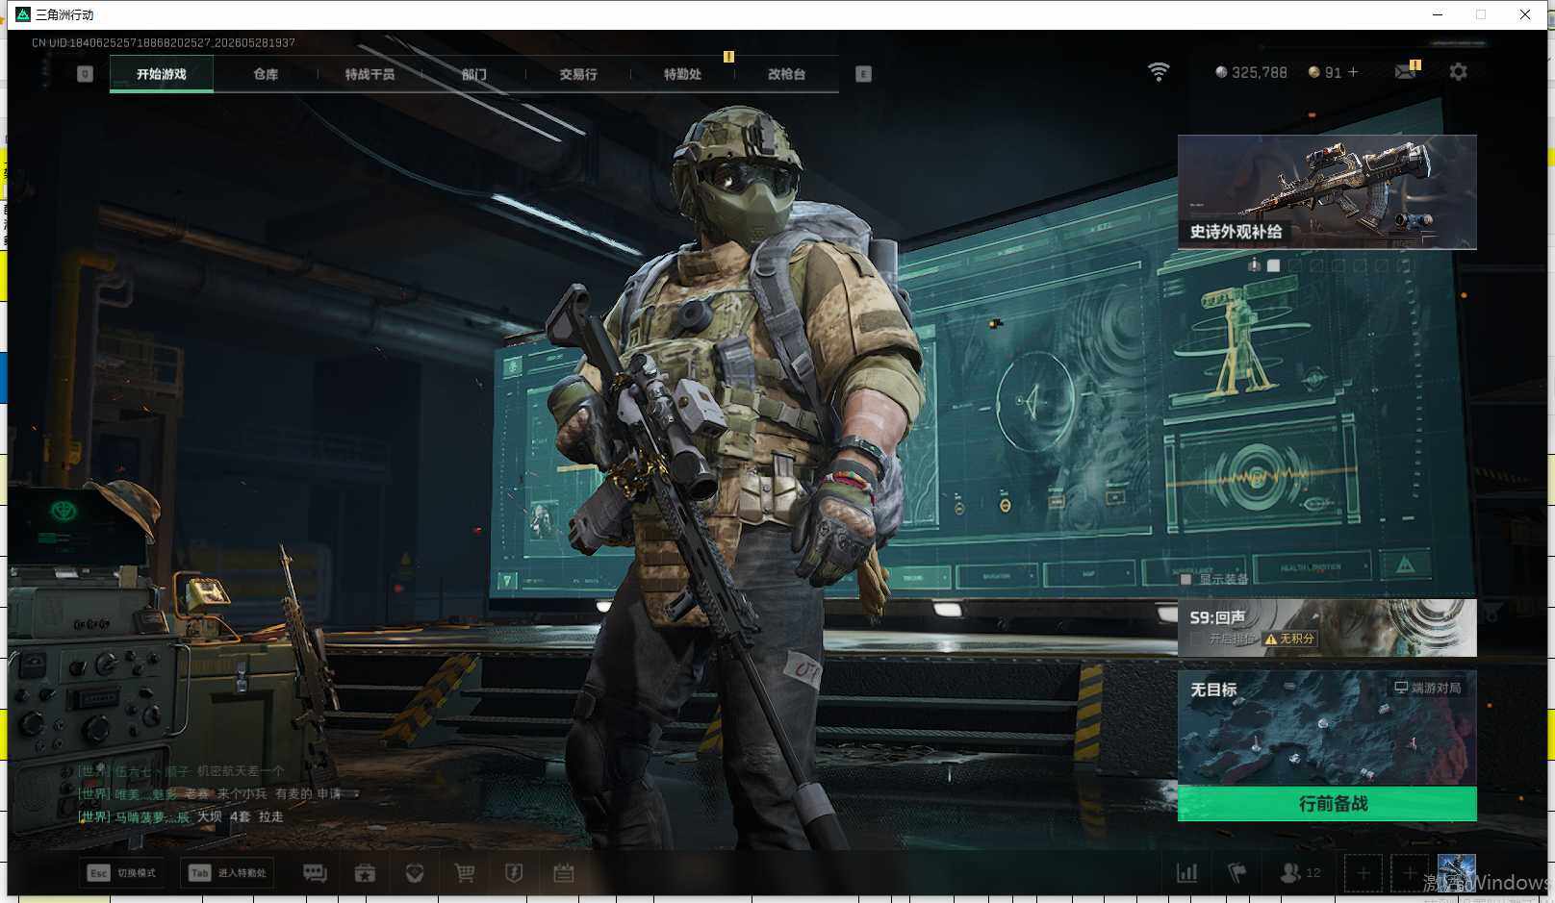Toggle the 开启排位 ranked checkbox
The image size is (1555, 903).
point(1196,639)
